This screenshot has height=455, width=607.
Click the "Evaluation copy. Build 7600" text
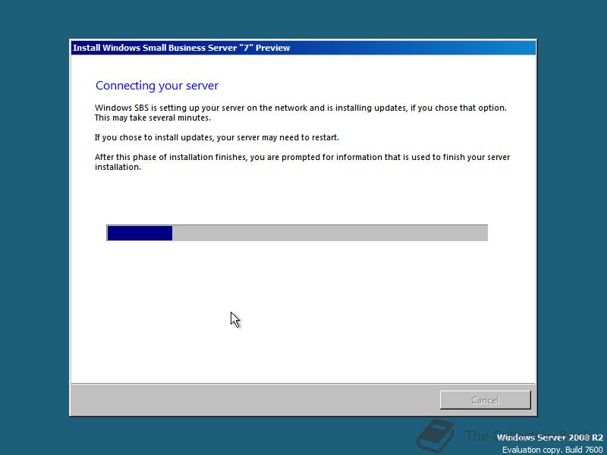coord(552,450)
